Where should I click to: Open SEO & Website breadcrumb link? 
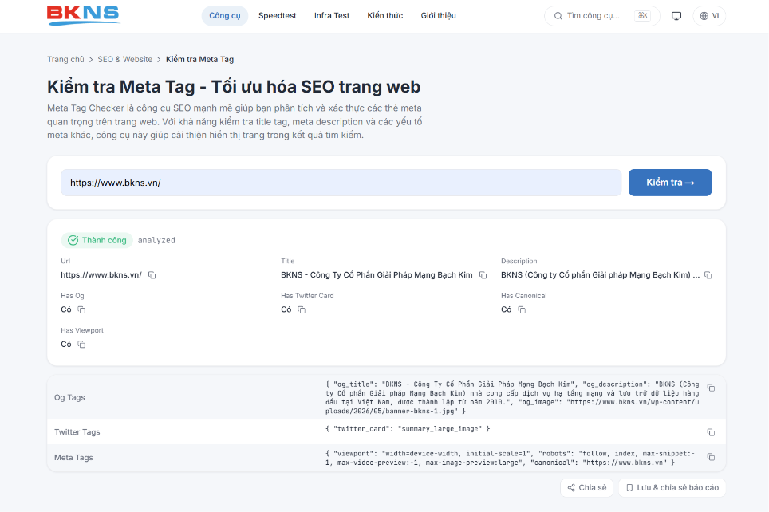(125, 59)
